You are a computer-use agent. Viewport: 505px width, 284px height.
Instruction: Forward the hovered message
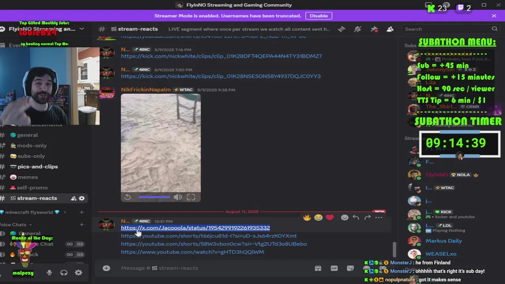tap(367, 217)
